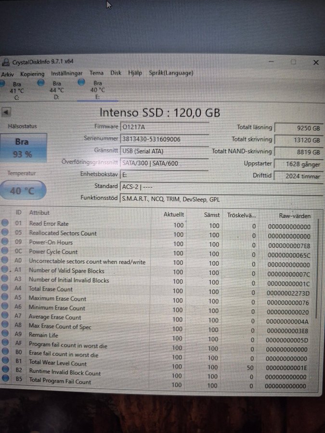
Task: Select the D: drive status indicator
Action: pyautogui.click(x=41, y=83)
